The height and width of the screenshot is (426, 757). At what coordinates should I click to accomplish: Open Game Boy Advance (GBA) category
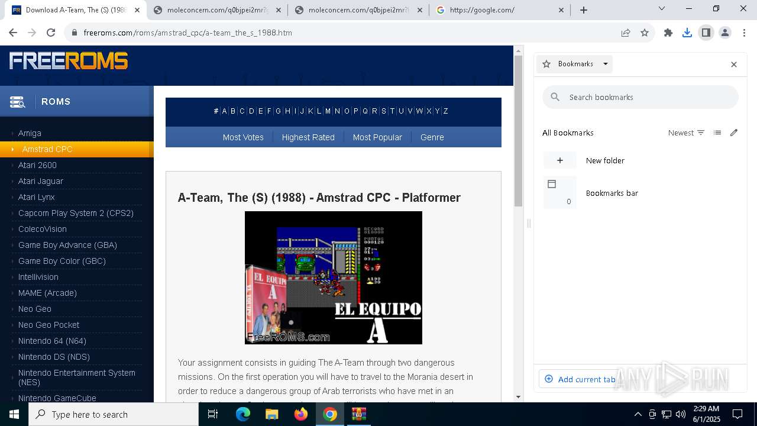[x=67, y=245]
